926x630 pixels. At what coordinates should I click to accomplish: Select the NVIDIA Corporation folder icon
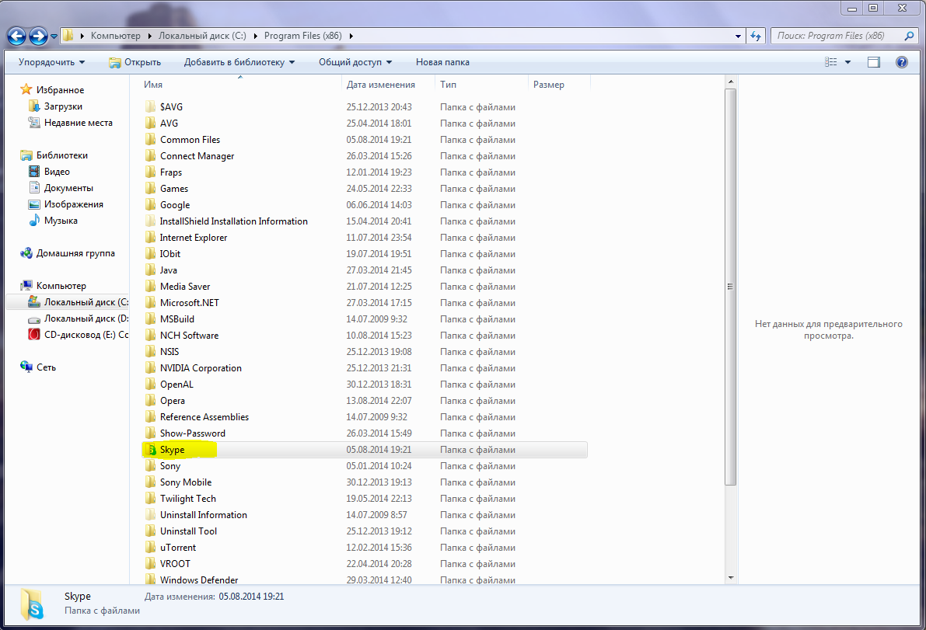[151, 367]
